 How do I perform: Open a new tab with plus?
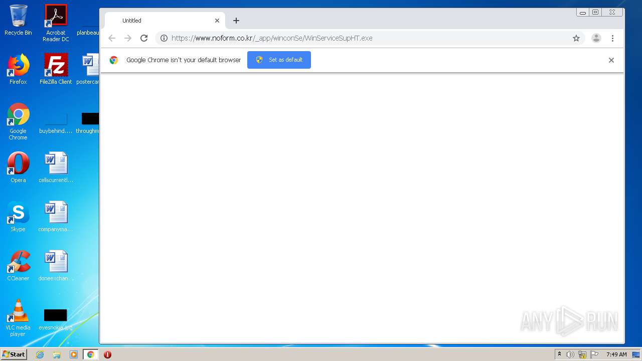[236, 21]
